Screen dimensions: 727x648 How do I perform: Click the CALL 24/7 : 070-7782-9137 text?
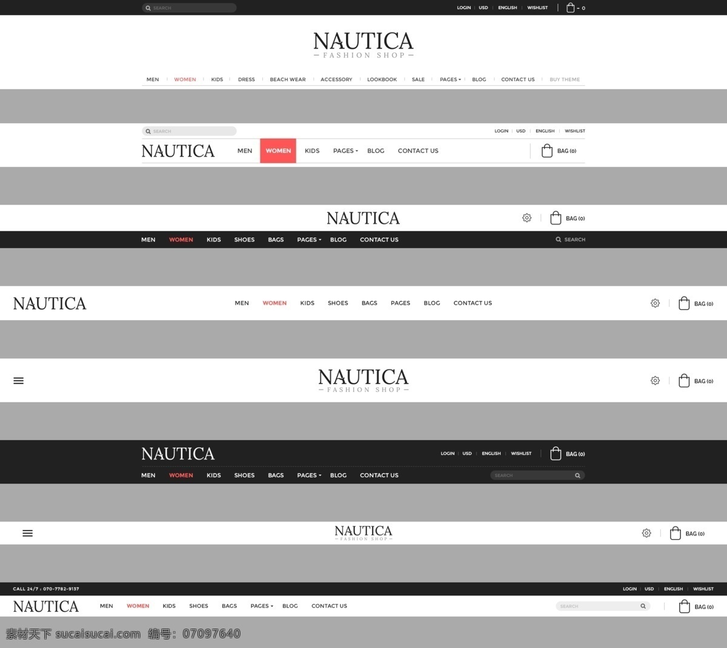[46, 589]
